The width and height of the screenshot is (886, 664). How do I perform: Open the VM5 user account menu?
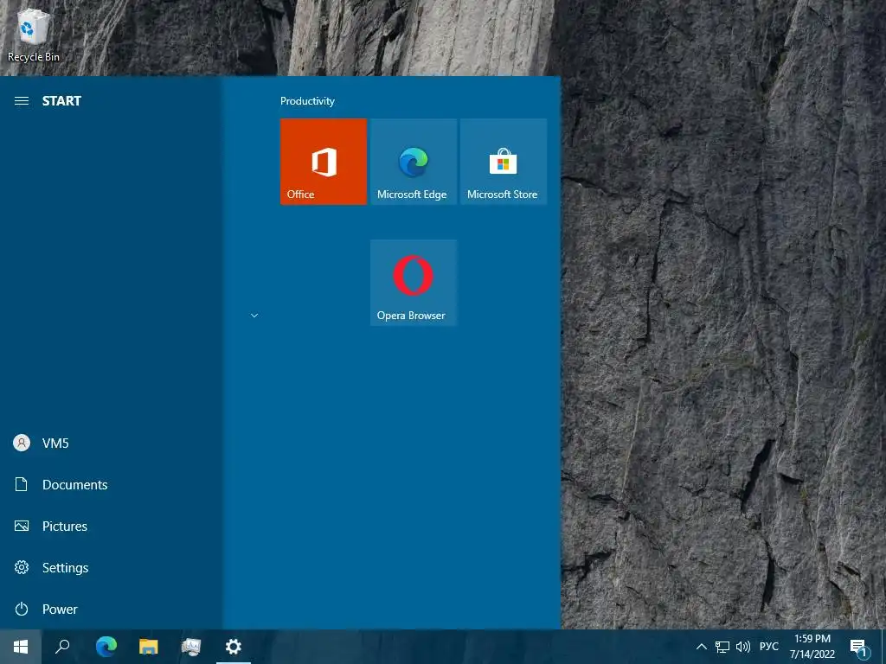[x=111, y=444]
